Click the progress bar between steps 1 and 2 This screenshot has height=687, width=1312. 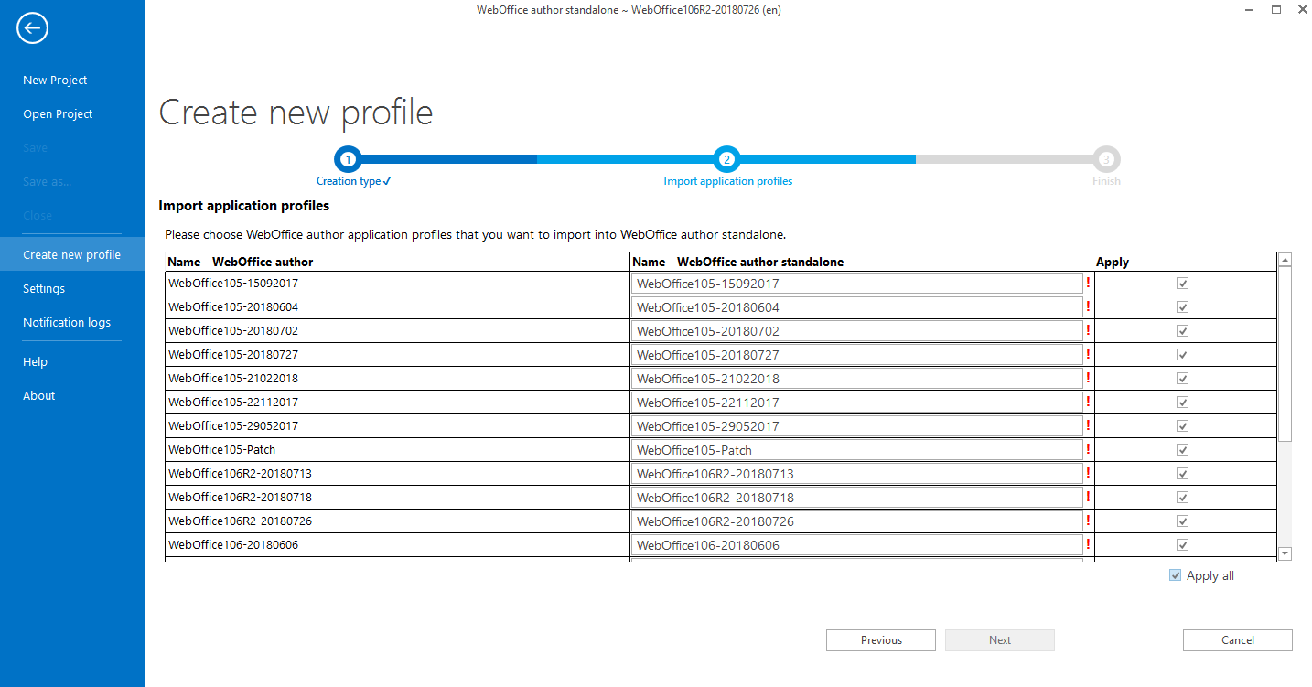540,158
